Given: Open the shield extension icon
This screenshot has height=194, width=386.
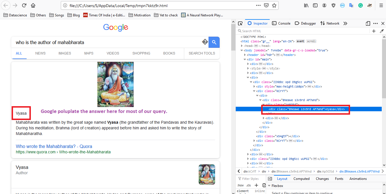Looking at the screenshot, I should click(x=333, y=5).
